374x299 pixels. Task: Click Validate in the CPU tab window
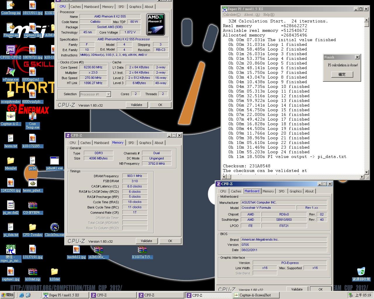coord(136,105)
